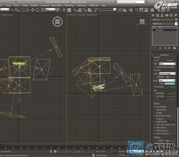Open light Type dropdown showing Plane
The width and height of the screenshot is (179, 157).
click(167, 64)
